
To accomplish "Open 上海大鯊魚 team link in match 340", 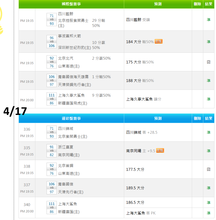I will pos(67,204).
